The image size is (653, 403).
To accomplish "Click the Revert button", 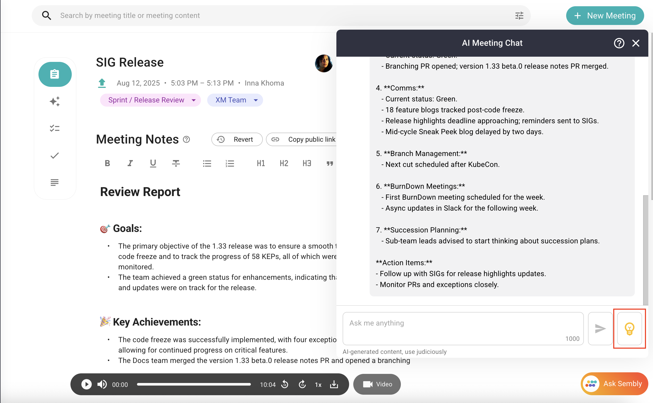I will (237, 139).
